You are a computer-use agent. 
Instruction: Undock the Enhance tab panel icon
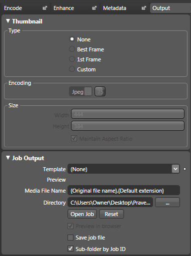[94, 8]
